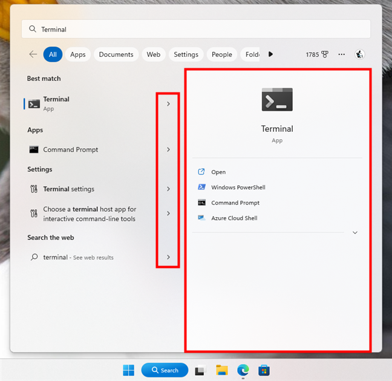Image resolution: width=392 pixels, height=381 pixels.
Task: Switch to the Settings filter tab
Action: [186, 54]
